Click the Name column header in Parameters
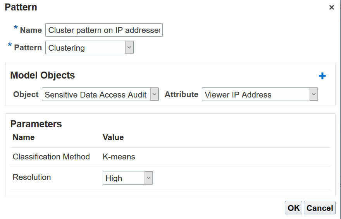Screen dimensions: 341x219 pos(24,137)
